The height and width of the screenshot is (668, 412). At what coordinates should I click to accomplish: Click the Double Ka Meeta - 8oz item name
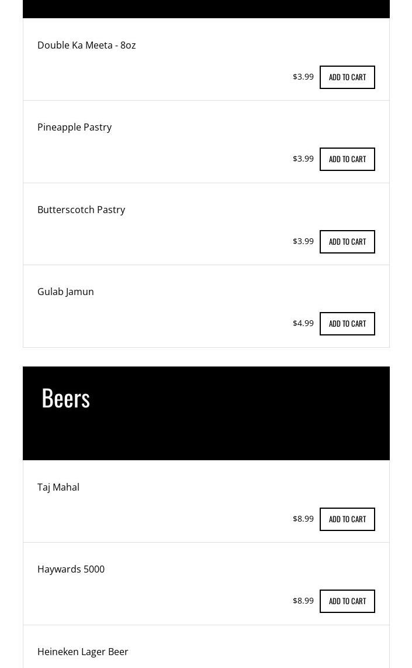pyautogui.click(x=86, y=45)
